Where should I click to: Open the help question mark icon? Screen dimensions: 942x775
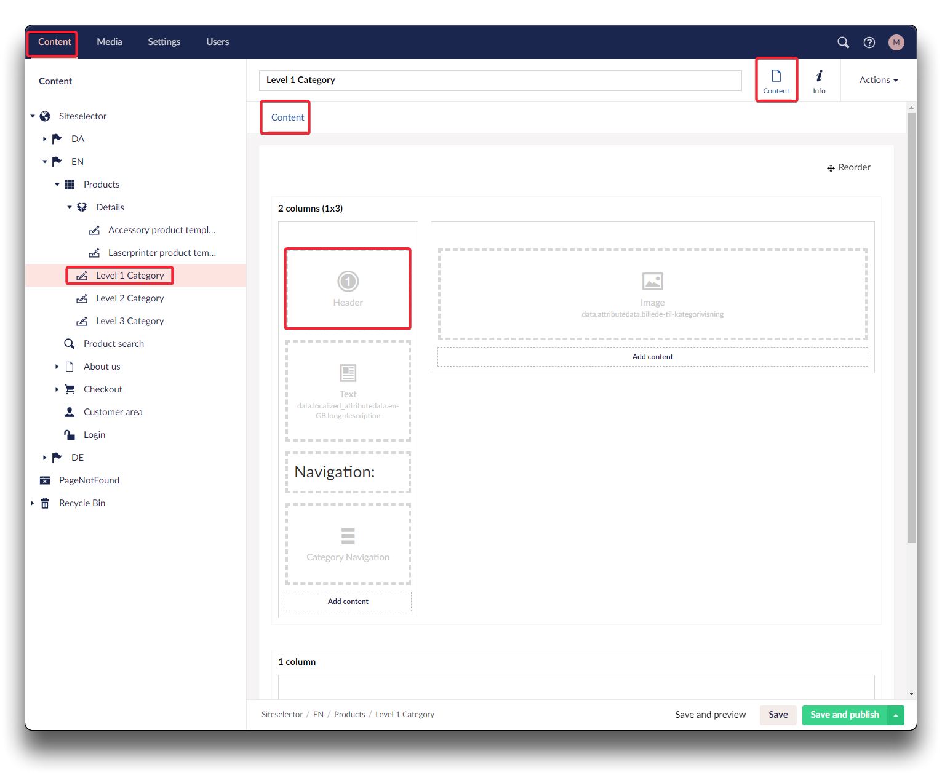coord(869,42)
